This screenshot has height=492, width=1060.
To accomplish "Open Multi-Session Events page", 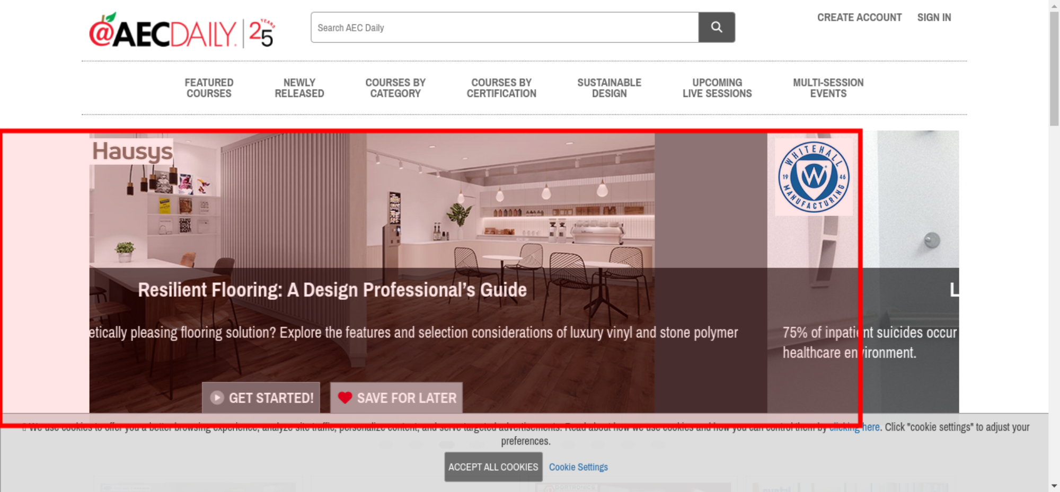I will pos(828,88).
